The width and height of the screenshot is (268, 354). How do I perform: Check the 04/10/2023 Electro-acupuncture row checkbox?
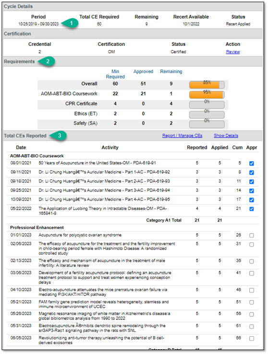[252, 291]
